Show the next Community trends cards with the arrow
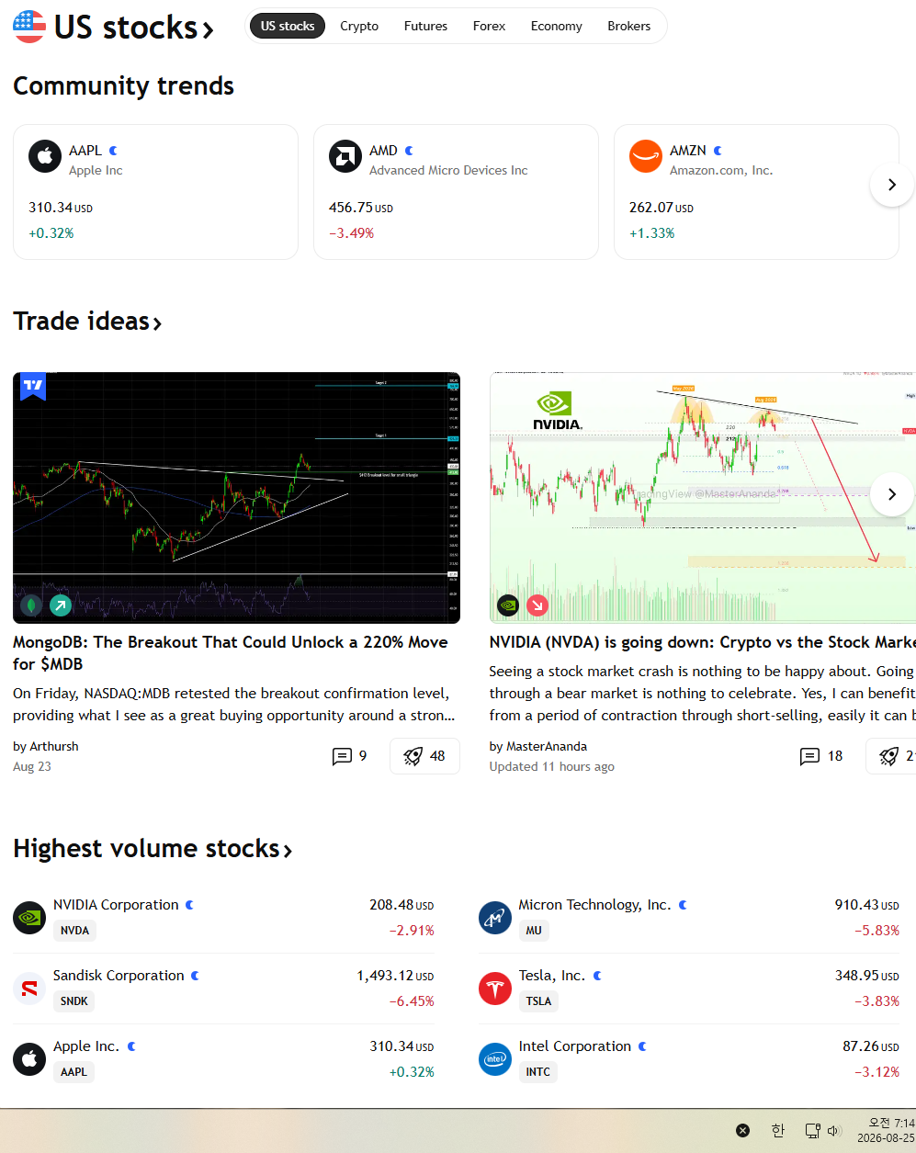The height and width of the screenshot is (1153, 916). coord(891,185)
